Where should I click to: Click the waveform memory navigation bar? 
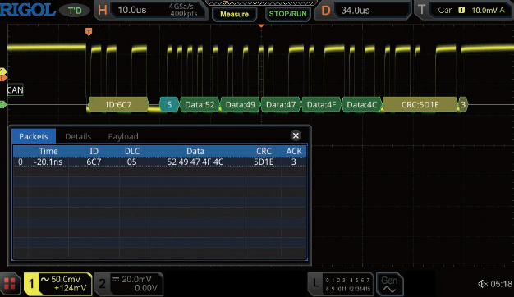[x=261, y=2]
